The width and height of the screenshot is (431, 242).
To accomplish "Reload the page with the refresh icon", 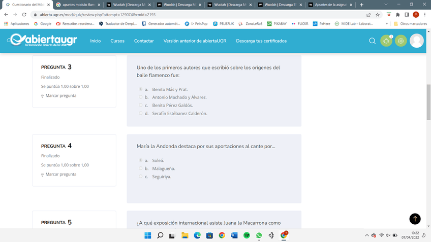I will (24, 15).
